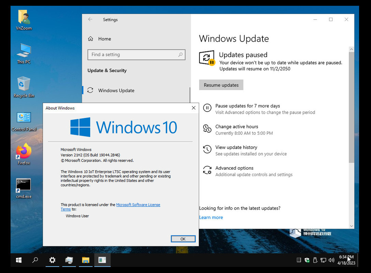Screen dimensions: 371x273
Task: Click the volume speaker tray icon
Action: pos(331,260)
